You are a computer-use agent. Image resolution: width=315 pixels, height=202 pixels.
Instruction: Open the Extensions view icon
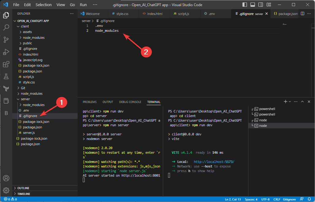(x=6, y=64)
